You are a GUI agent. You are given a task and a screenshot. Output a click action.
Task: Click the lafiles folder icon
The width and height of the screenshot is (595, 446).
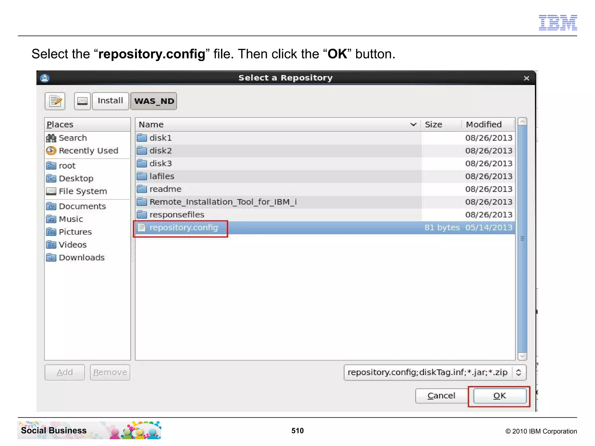(x=142, y=176)
